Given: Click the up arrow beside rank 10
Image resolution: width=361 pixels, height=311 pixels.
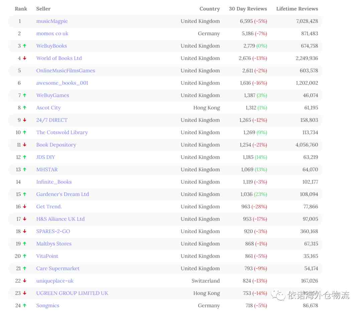Looking at the screenshot, I should (25, 132).
